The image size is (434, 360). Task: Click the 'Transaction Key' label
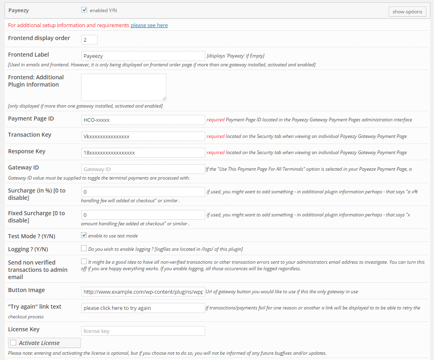[30, 135]
